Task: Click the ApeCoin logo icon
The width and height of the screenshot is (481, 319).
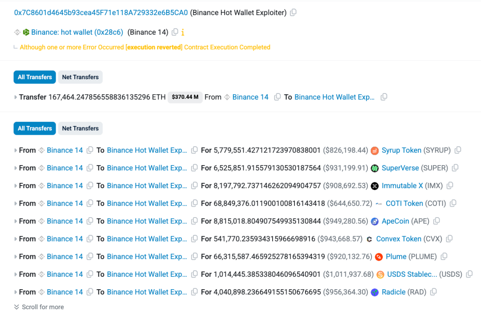Action: pyautogui.click(x=375, y=222)
